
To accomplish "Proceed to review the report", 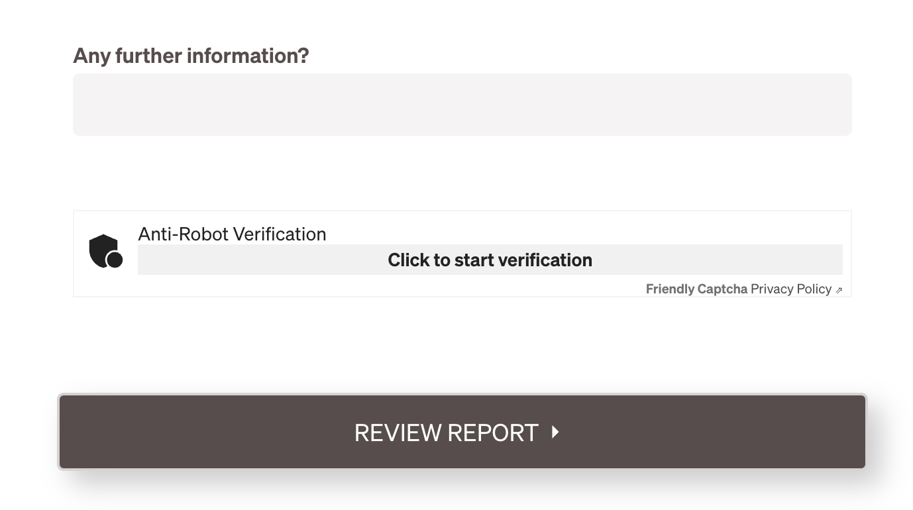I will pos(462,432).
